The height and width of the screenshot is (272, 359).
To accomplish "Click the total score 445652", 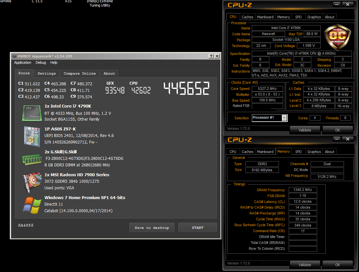I will pyautogui.click(x=186, y=88).
